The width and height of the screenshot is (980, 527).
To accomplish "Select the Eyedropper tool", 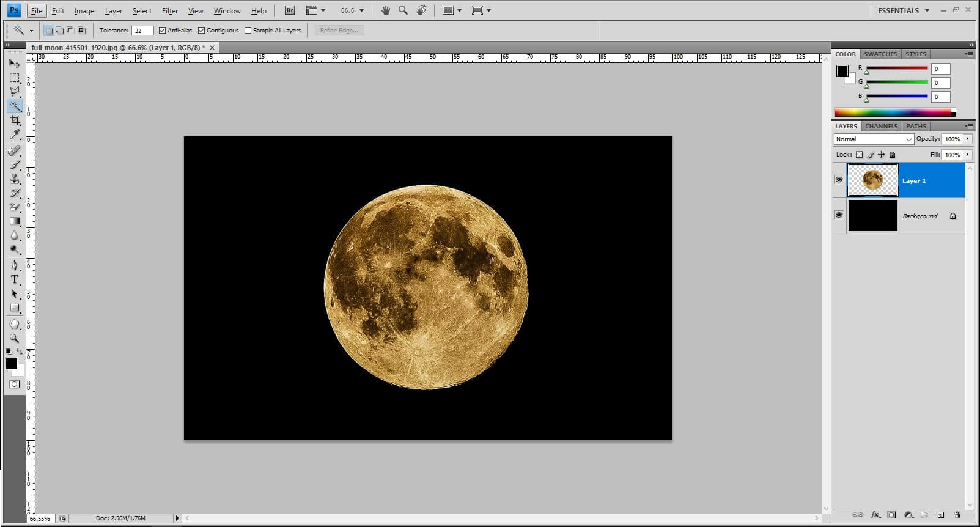I will [x=15, y=134].
